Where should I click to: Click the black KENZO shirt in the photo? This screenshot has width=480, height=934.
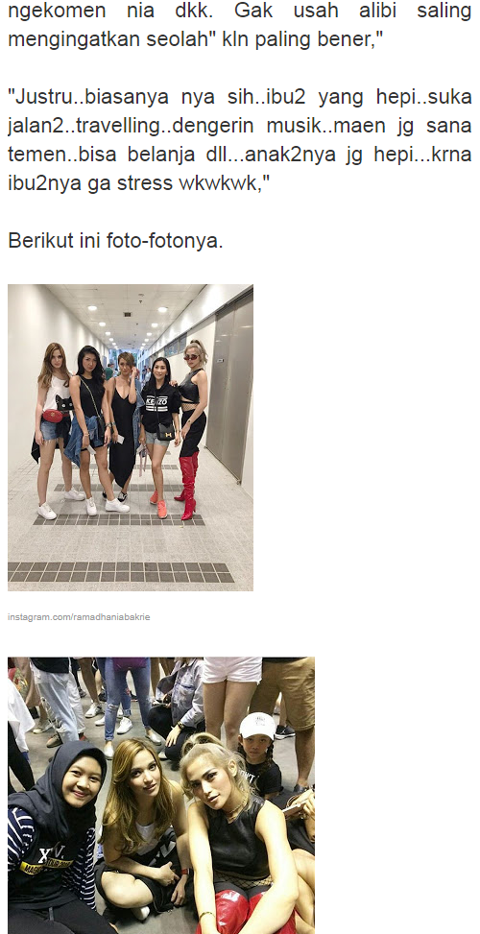coord(159,407)
